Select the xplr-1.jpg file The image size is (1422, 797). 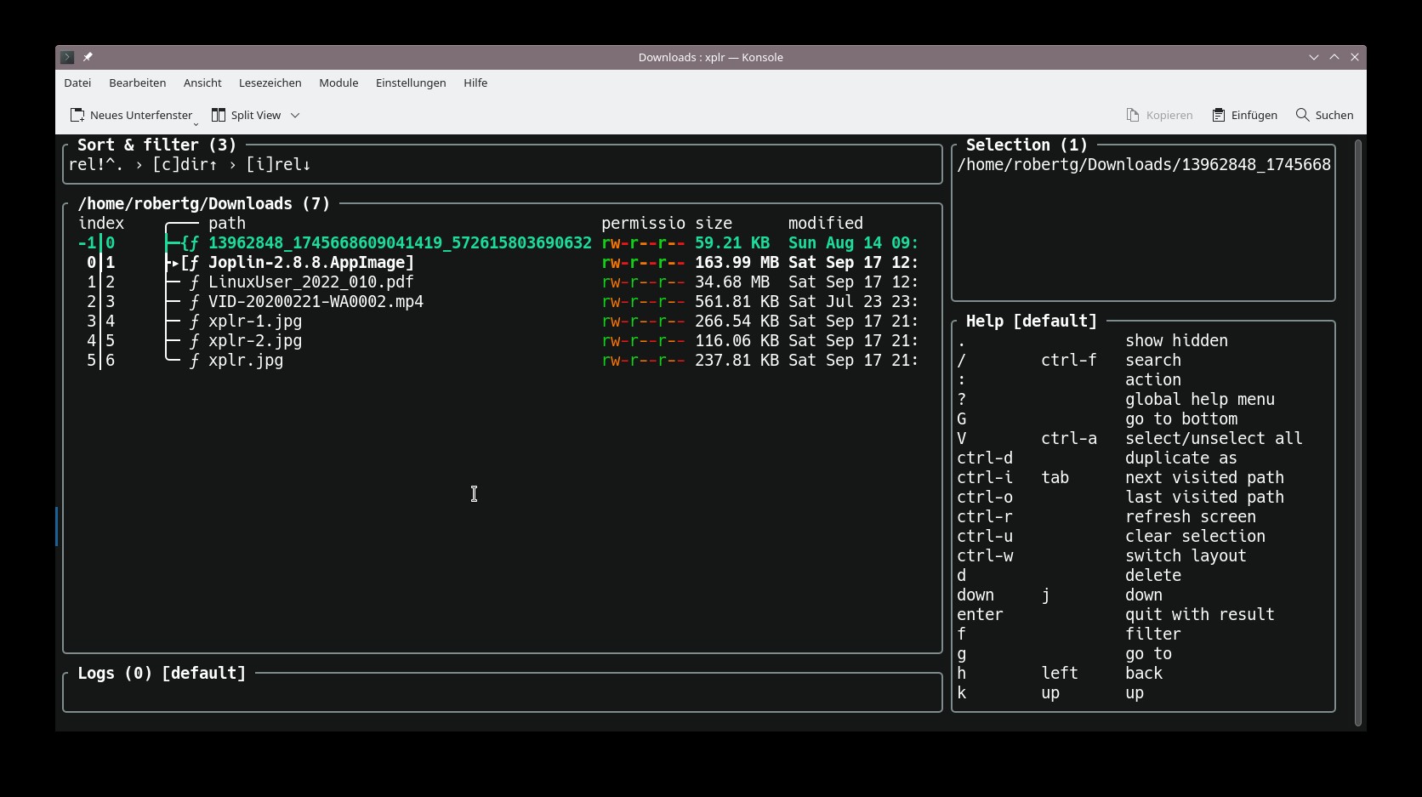[x=255, y=321]
